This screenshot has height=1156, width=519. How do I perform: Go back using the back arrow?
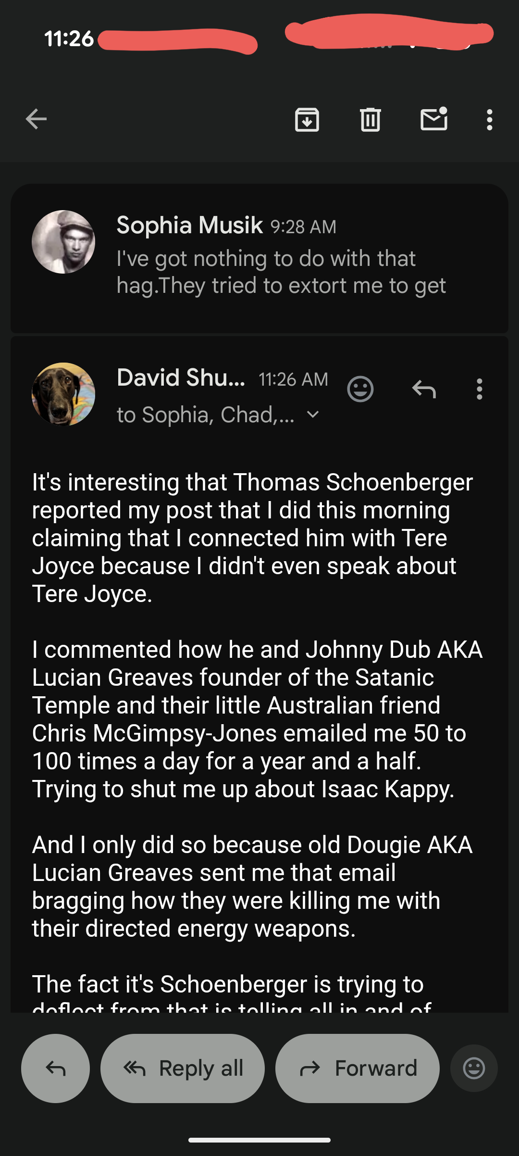(x=37, y=119)
